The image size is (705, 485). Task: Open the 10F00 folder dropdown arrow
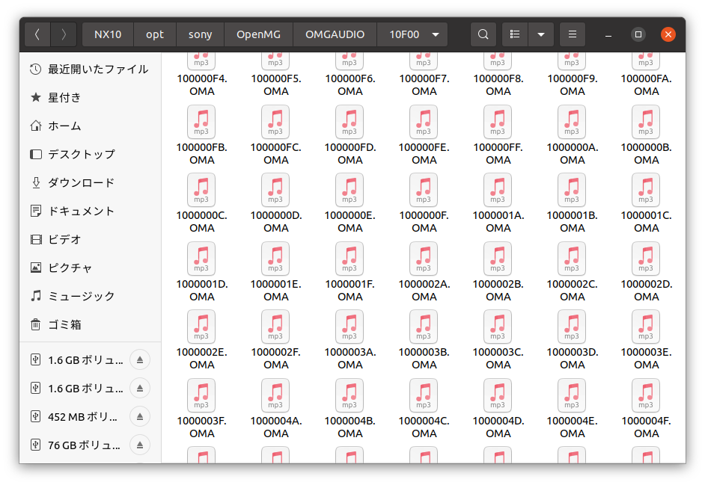point(436,34)
